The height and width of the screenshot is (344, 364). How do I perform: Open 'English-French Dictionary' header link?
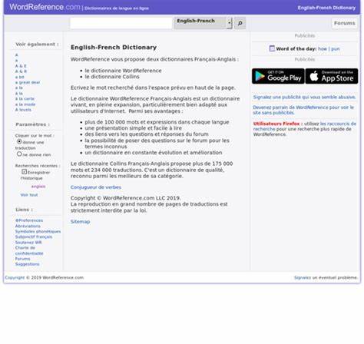pyautogui.click(x=326, y=8)
